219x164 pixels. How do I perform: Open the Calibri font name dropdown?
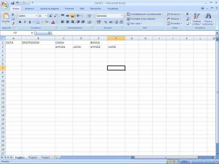tap(36, 16)
